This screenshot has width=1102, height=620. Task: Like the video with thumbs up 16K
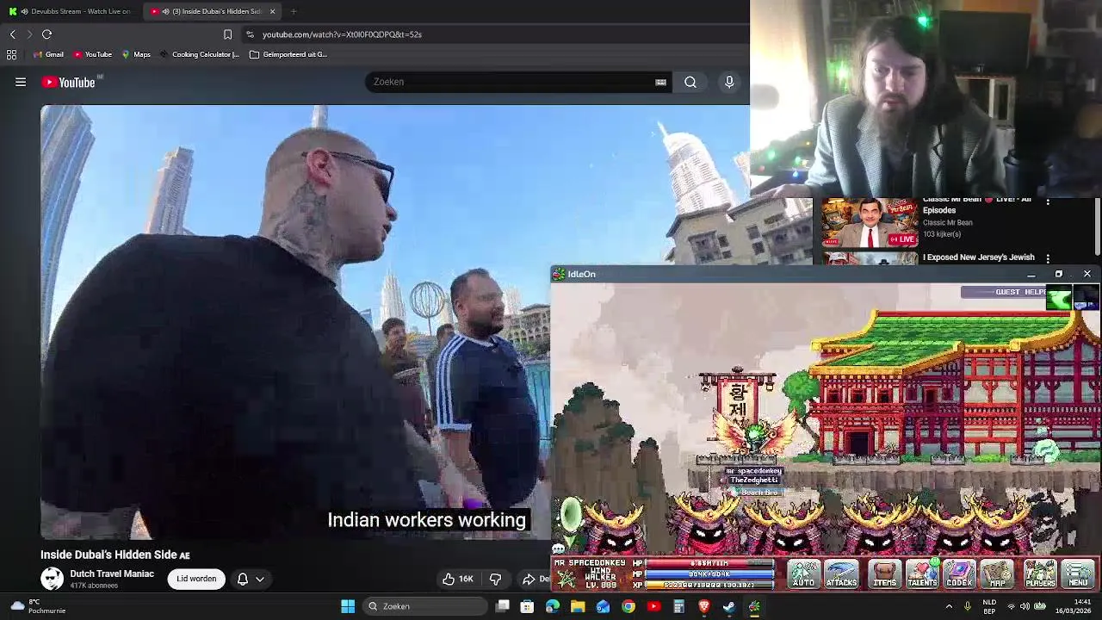point(457,579)
